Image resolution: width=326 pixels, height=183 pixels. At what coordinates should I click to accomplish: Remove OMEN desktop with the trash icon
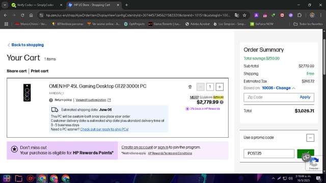click(190, 87)
